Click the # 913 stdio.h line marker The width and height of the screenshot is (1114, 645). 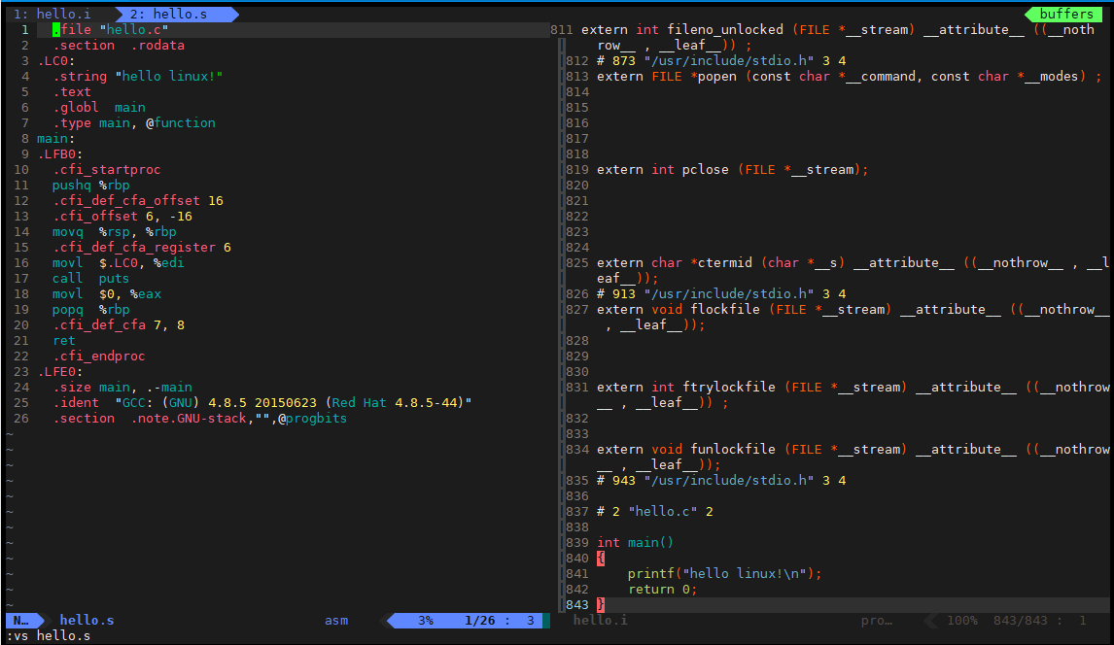click(721, 295)
